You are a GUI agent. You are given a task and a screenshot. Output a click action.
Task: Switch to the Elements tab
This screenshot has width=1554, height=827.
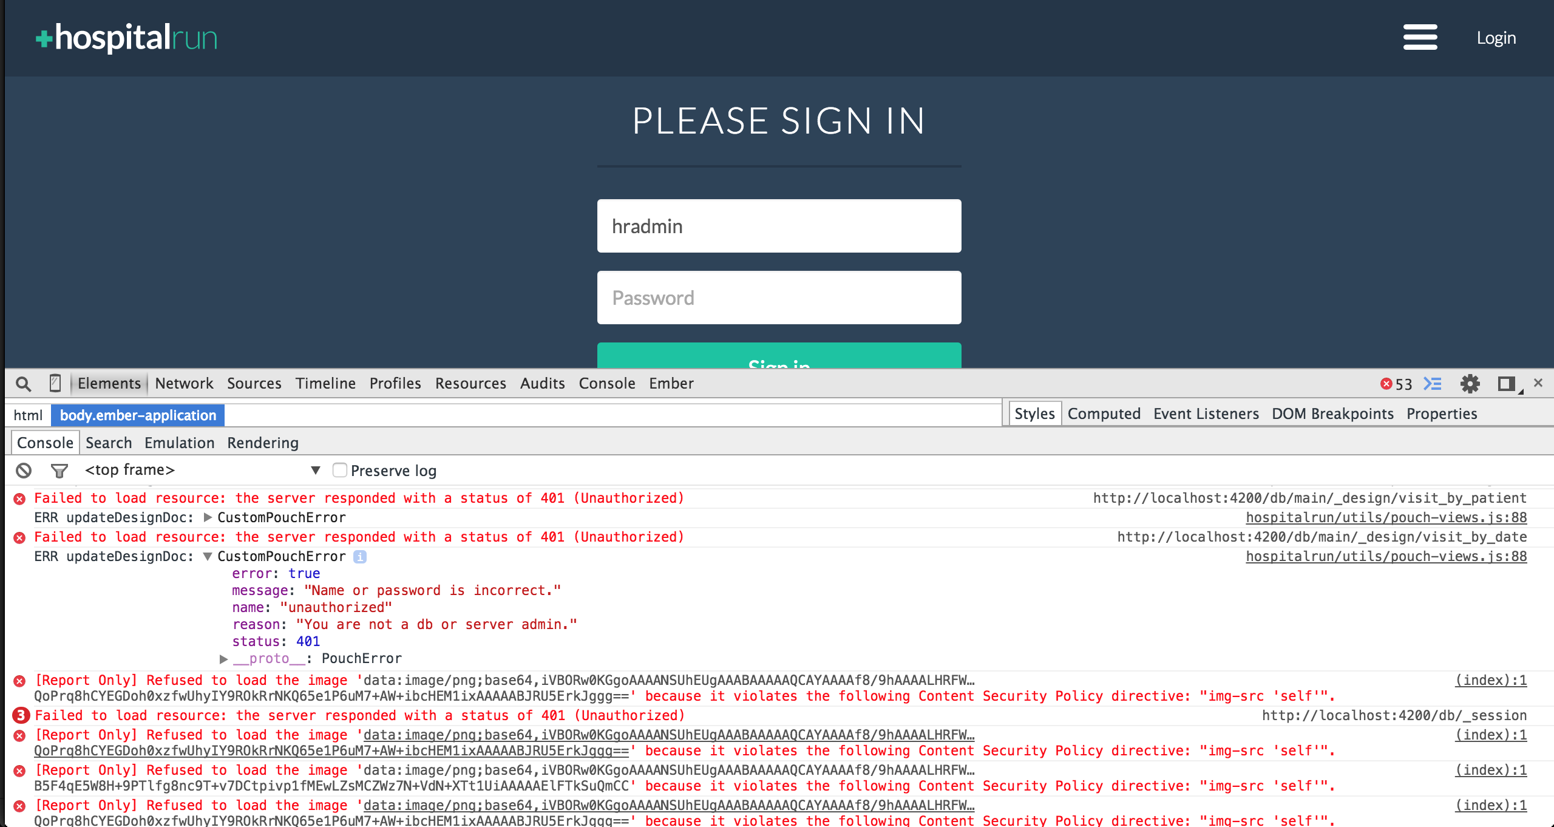[109, 383]
